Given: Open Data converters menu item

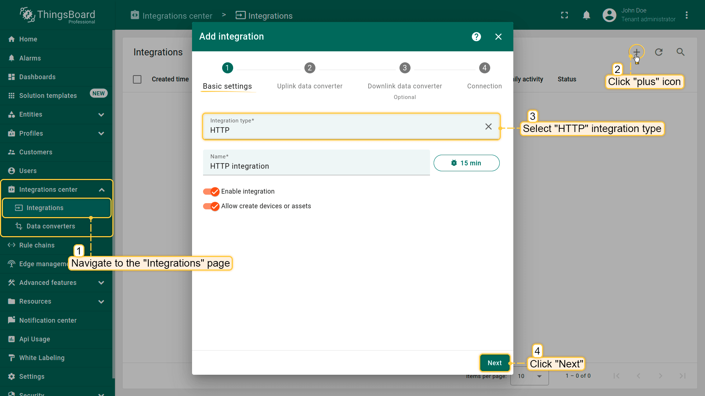Looking at the screenshot, I should point(51,226).
